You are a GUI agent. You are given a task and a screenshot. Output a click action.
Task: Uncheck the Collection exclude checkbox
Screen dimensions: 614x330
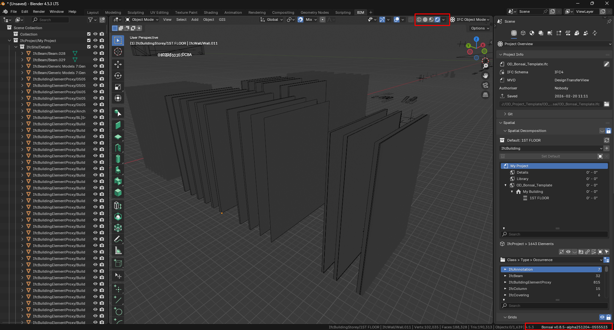(x=89, y=34)
